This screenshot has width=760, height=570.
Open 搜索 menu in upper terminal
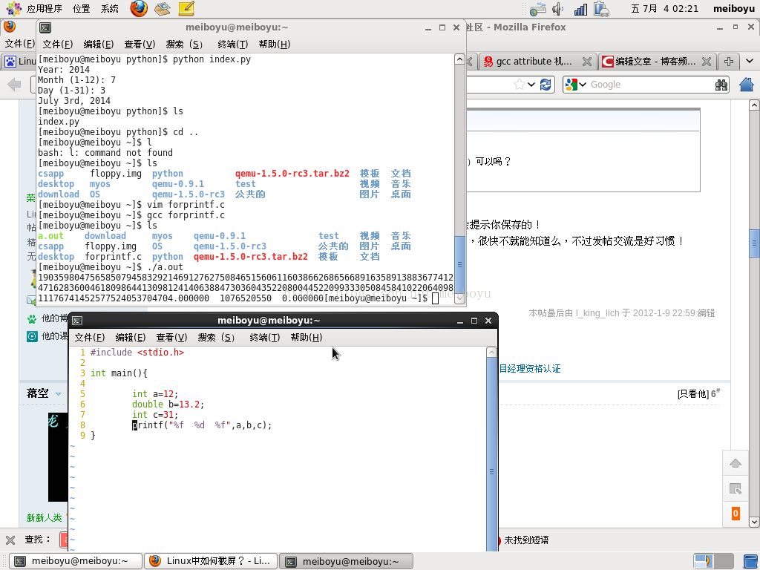click(x=184, y=44)
